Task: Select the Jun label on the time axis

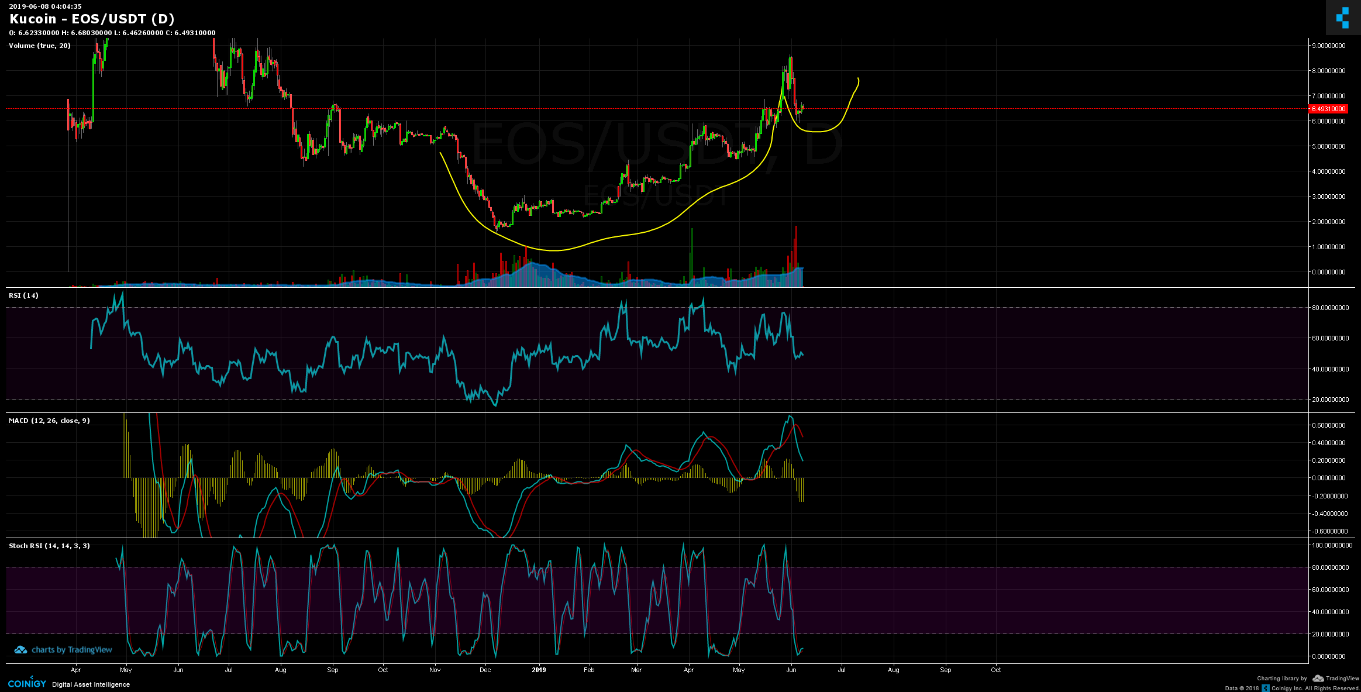Action: click(x=791, y=670)
